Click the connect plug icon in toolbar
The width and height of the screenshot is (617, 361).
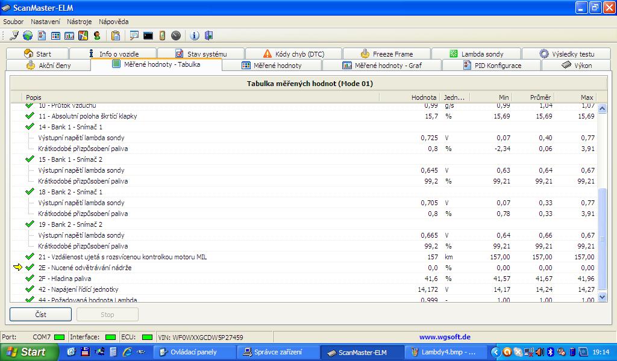[x=14, y=35]
